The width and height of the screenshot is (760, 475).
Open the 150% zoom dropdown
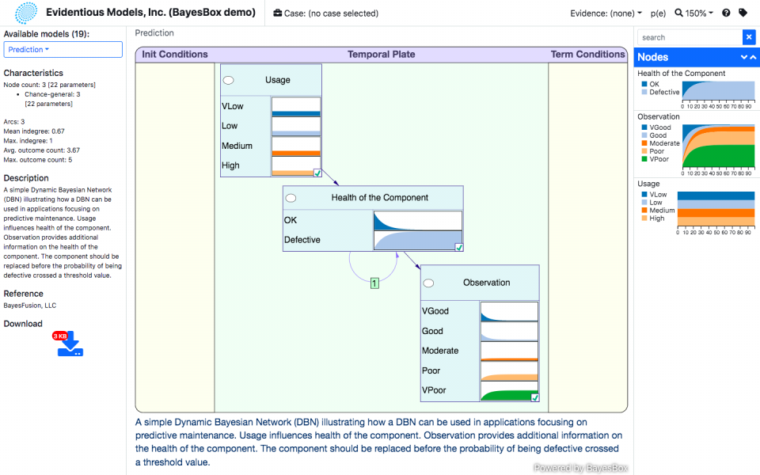click(x=693, y=13)
